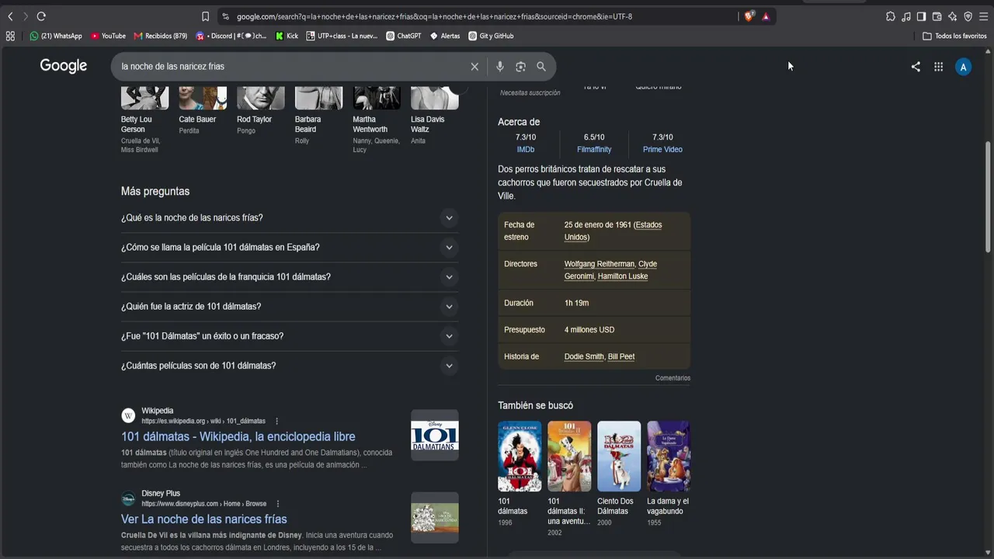Screen dimensions: 994x559
Task: Clear the search box with the X
Action: pos(474,67)
